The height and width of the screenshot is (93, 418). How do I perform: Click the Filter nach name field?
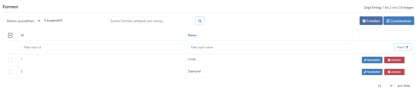coord(269,47)
